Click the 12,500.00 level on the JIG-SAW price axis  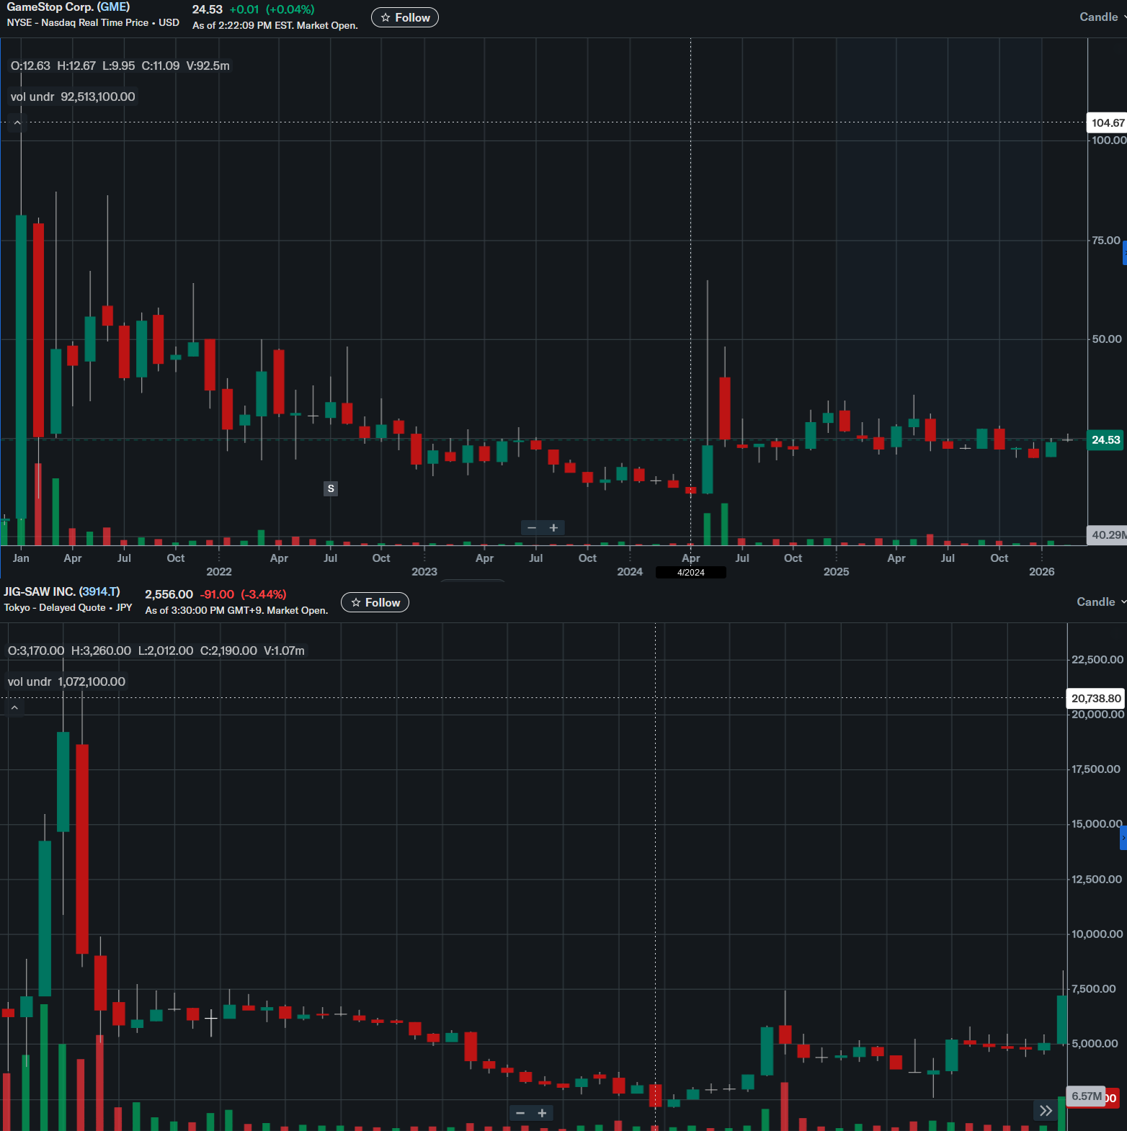(x=1097, y=880)
